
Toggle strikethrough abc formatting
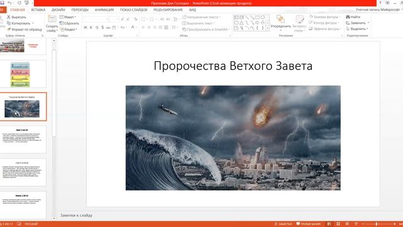click(108, 27)
